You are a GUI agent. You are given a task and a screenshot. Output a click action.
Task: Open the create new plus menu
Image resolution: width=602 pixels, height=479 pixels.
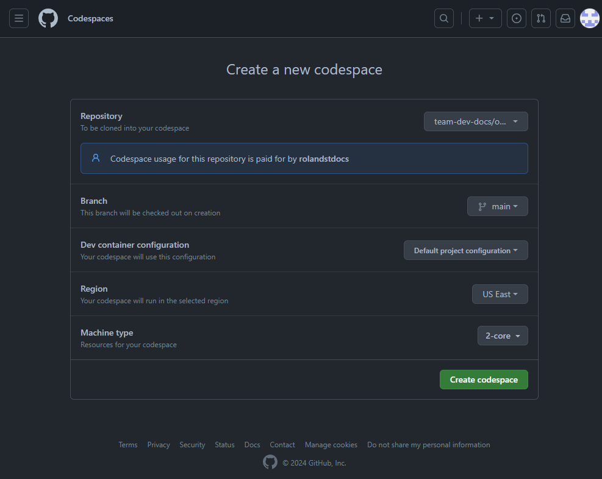coord(486,18)
